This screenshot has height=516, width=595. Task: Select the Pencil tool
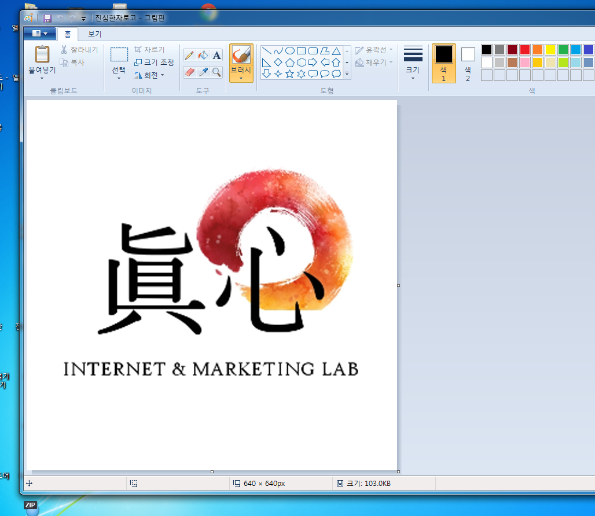(x=189, y=56)
